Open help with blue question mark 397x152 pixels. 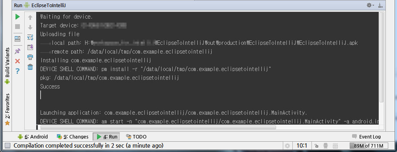point(18,71)
